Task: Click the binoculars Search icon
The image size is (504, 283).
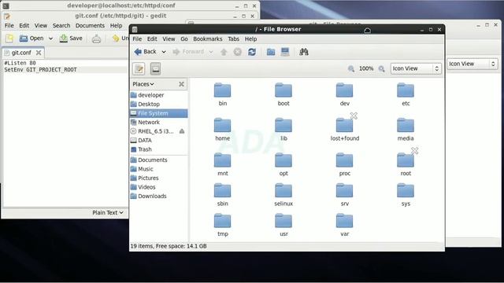Action: tap(304, 52)
